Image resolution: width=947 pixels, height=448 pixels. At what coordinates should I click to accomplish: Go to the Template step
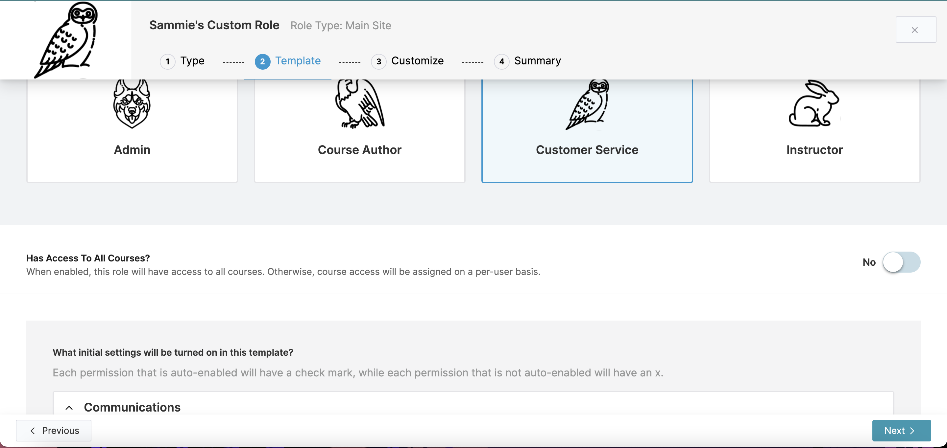point(288,61)
